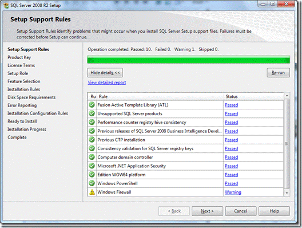Open Passed link for Previous CTP installation
This screenshot has height=228, width=302.
click(x=231, y=140)
